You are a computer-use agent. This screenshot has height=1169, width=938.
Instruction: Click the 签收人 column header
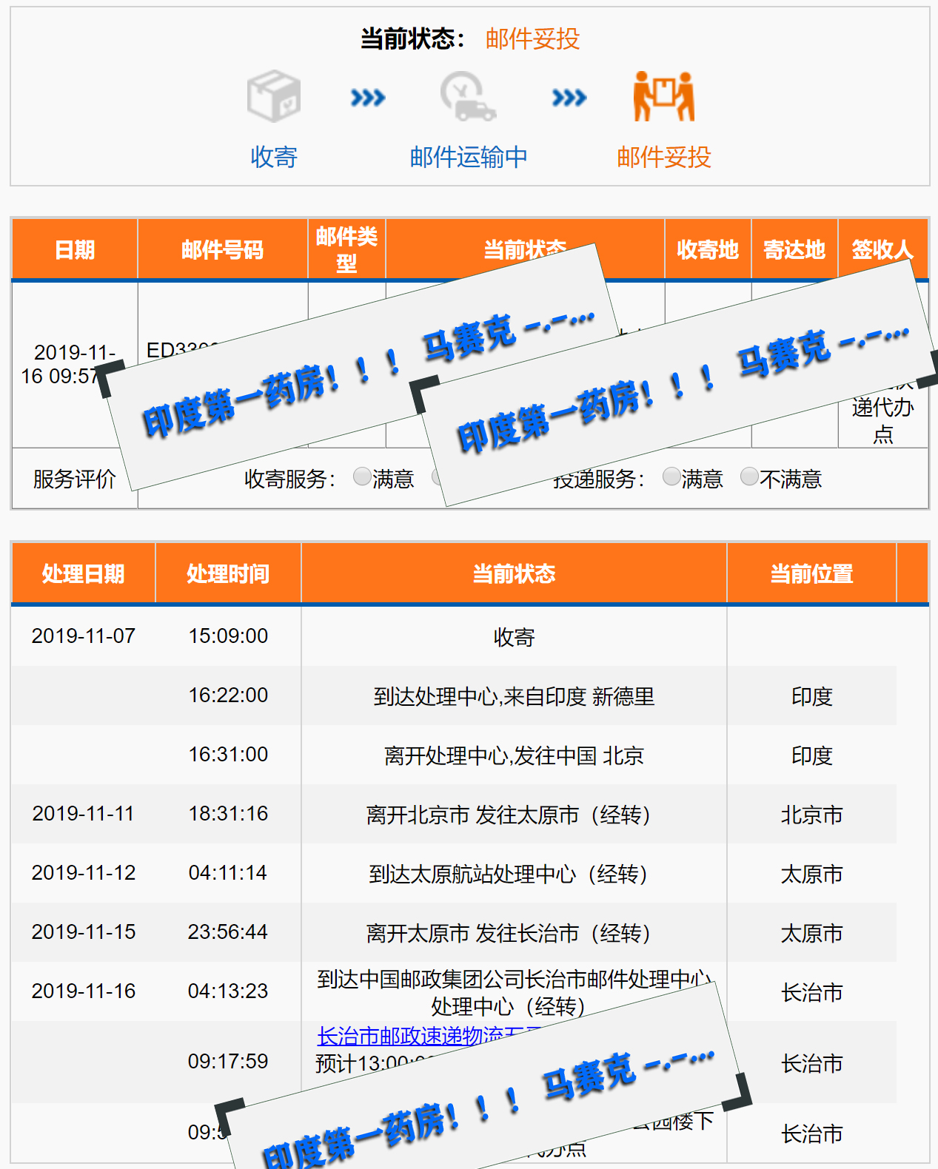coord(882,250)
